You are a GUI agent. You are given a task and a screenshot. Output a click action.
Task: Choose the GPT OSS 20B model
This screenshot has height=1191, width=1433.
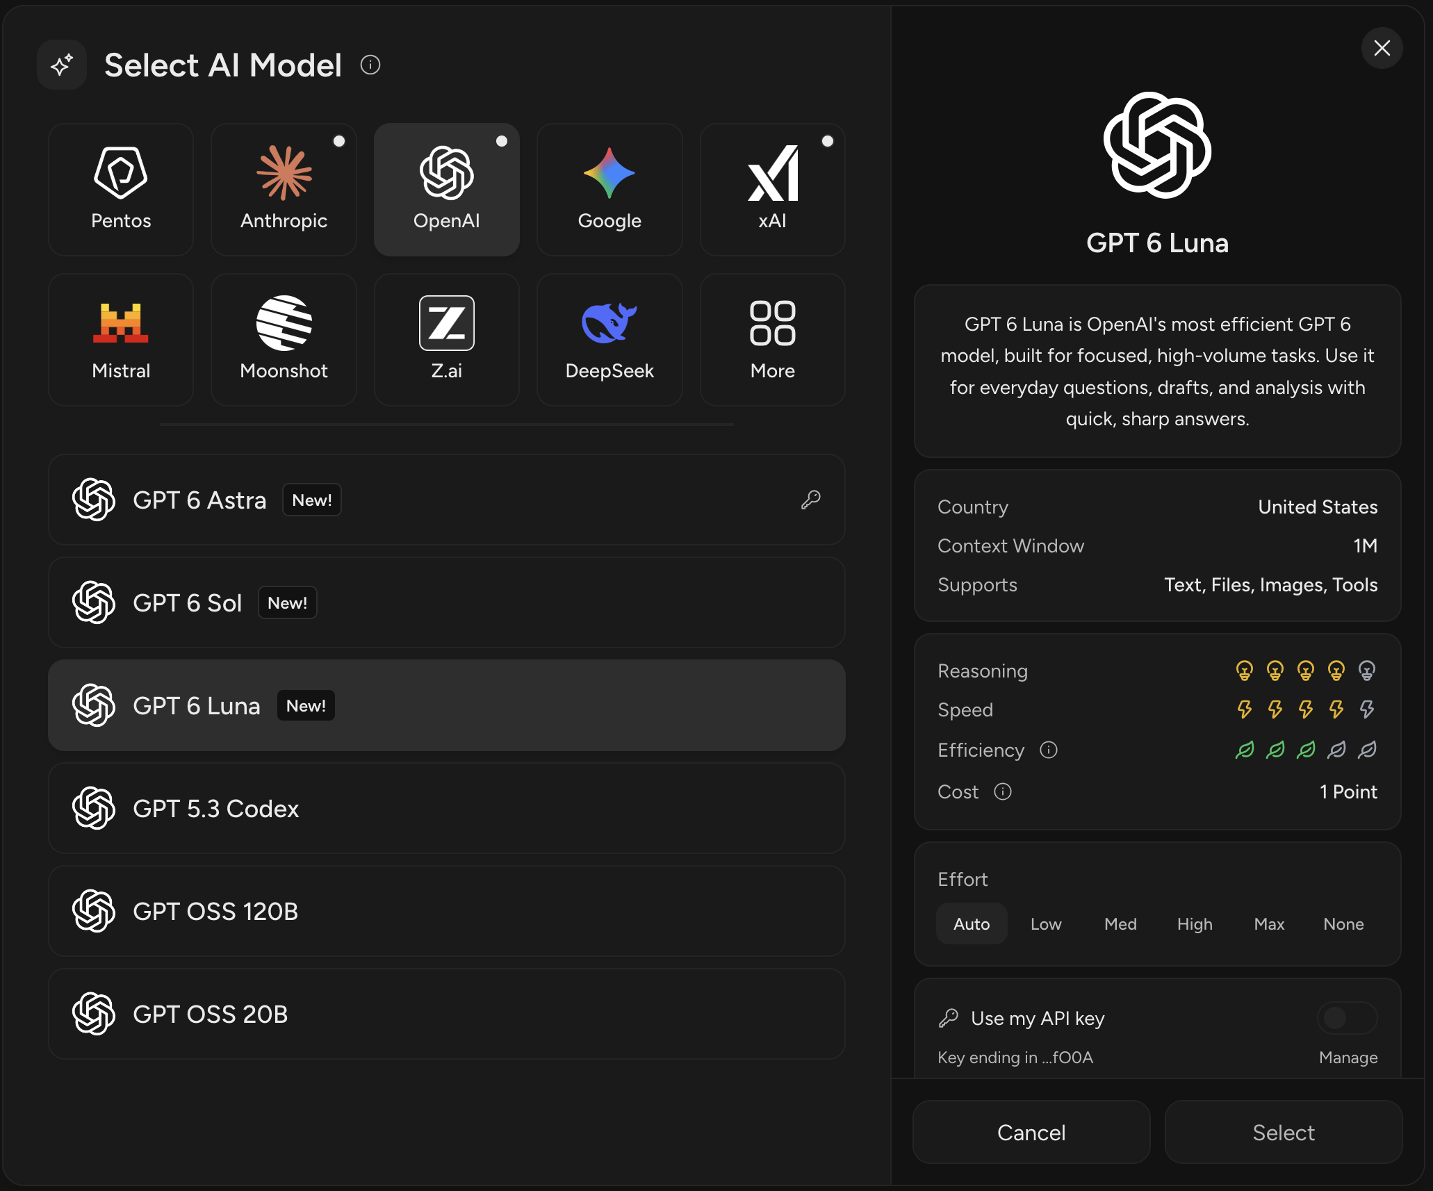[x=447, y=1014]
